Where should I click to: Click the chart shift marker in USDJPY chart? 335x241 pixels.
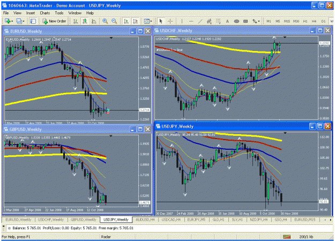285,133
